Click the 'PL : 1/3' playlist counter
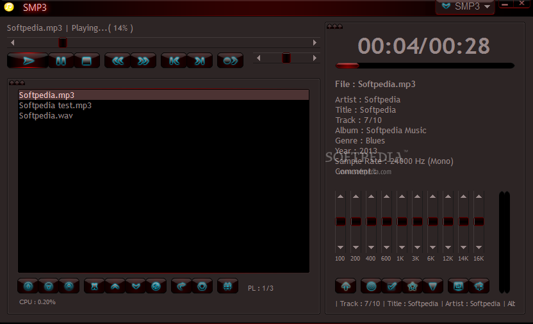The image size is (533, 324). 260,288
